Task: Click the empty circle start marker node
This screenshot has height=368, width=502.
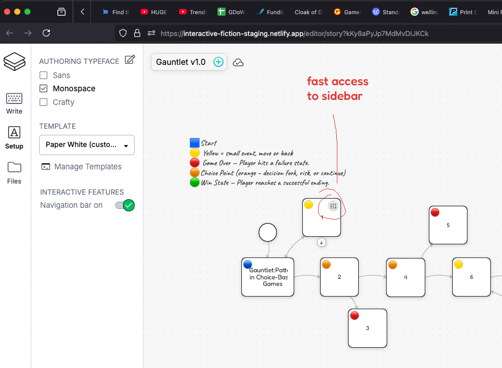Action: coord(268,232)
